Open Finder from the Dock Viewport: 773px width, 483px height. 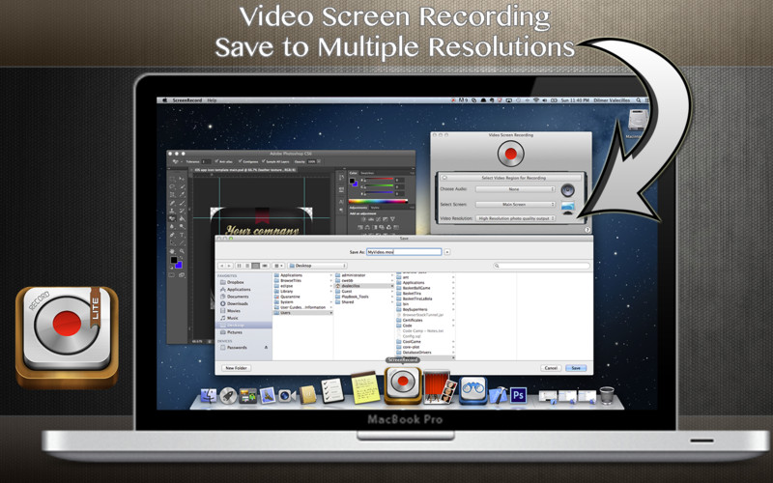coord(209,395)
